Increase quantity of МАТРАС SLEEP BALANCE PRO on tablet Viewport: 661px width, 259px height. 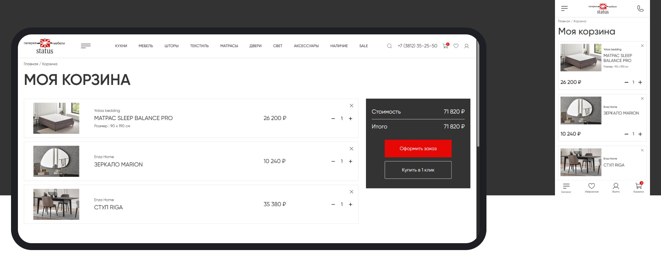click(x=350, y=119)
